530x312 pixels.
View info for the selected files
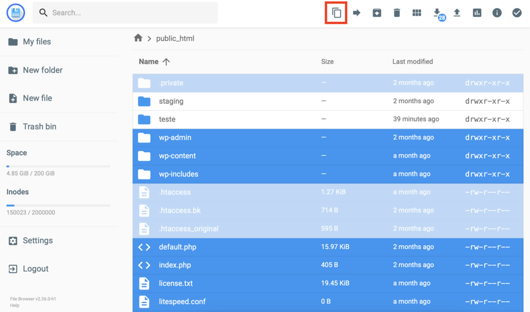(496, 12)
